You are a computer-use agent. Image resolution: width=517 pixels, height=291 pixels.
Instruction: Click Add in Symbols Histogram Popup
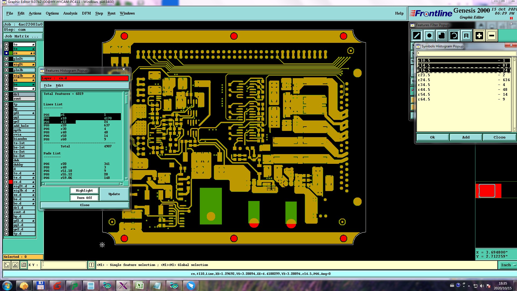coord(466,137)
